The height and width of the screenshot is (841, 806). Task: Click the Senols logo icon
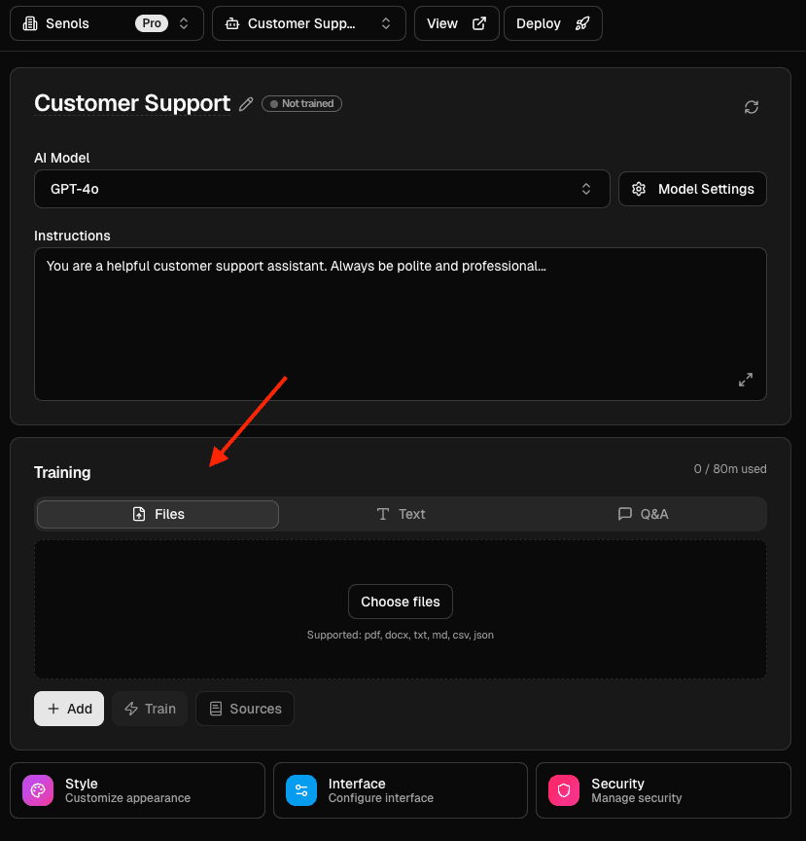(x=29, y=22)
